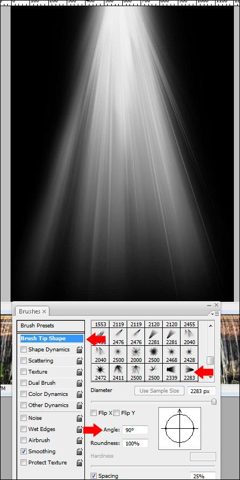Open the Brushes panel options menu
This screenshot has width=240, height=480.
point(215,314)
